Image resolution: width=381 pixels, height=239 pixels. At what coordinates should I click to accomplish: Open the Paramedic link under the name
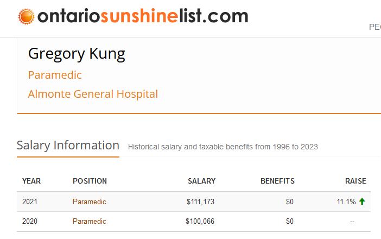[x=55, y=75]
